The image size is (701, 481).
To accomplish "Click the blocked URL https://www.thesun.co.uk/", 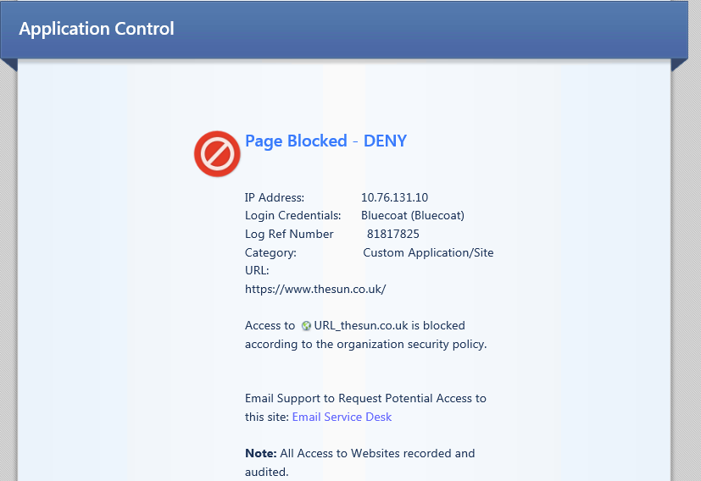I will tap(315, 289).
